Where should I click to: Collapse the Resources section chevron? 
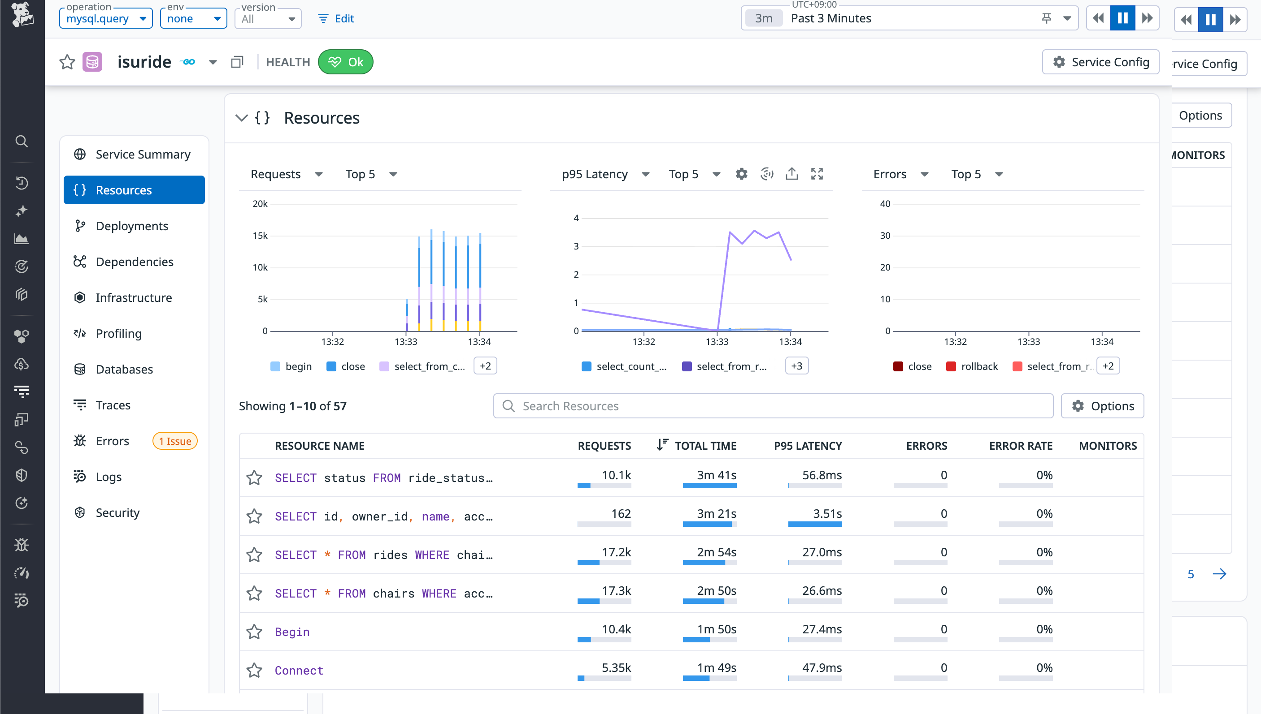[x=242, y=118]
